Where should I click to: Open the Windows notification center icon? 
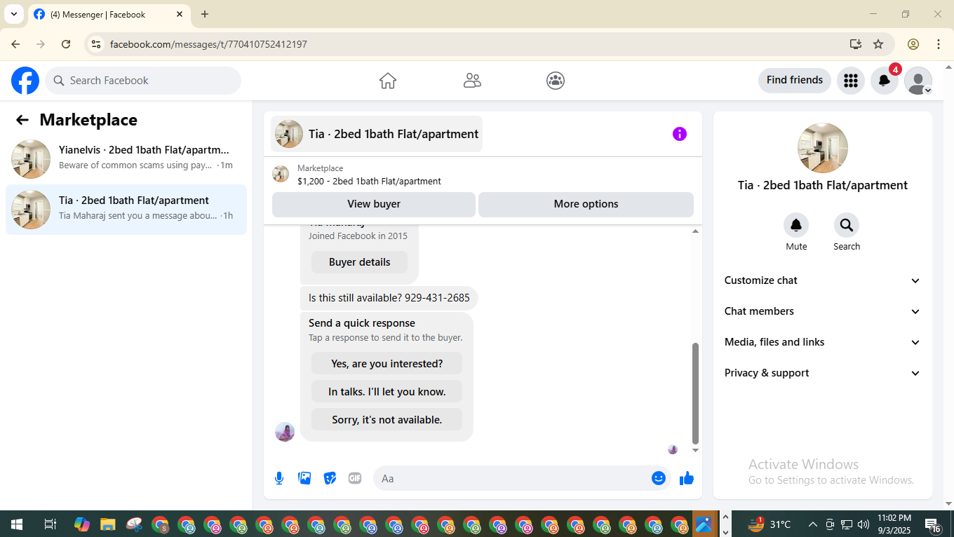(x=933, y=524)
